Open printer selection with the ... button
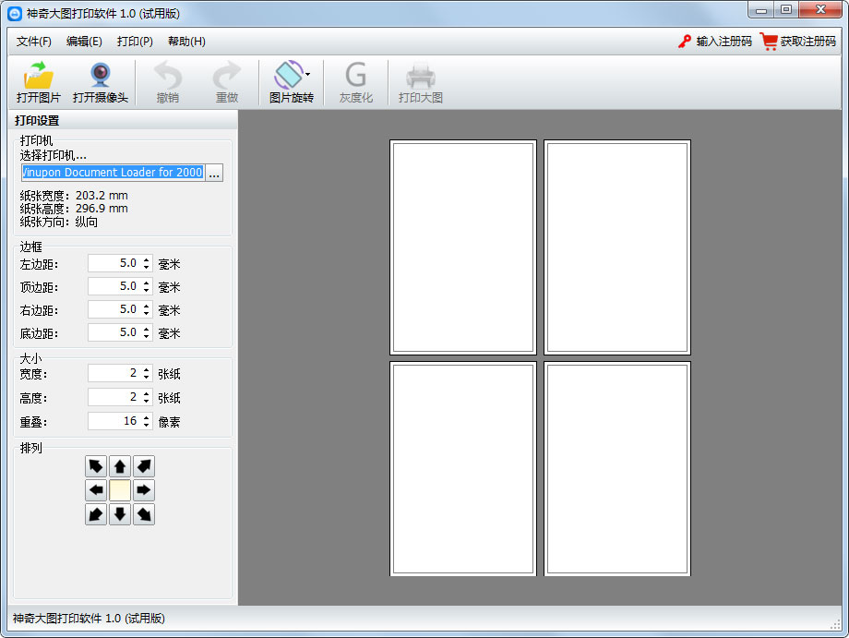 pos(214,173)
